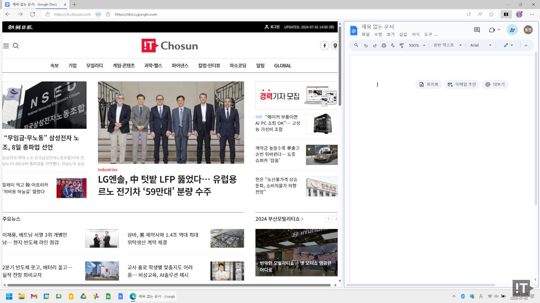
Task: Undo the last edit in Docs
Action: pos(366,45)
